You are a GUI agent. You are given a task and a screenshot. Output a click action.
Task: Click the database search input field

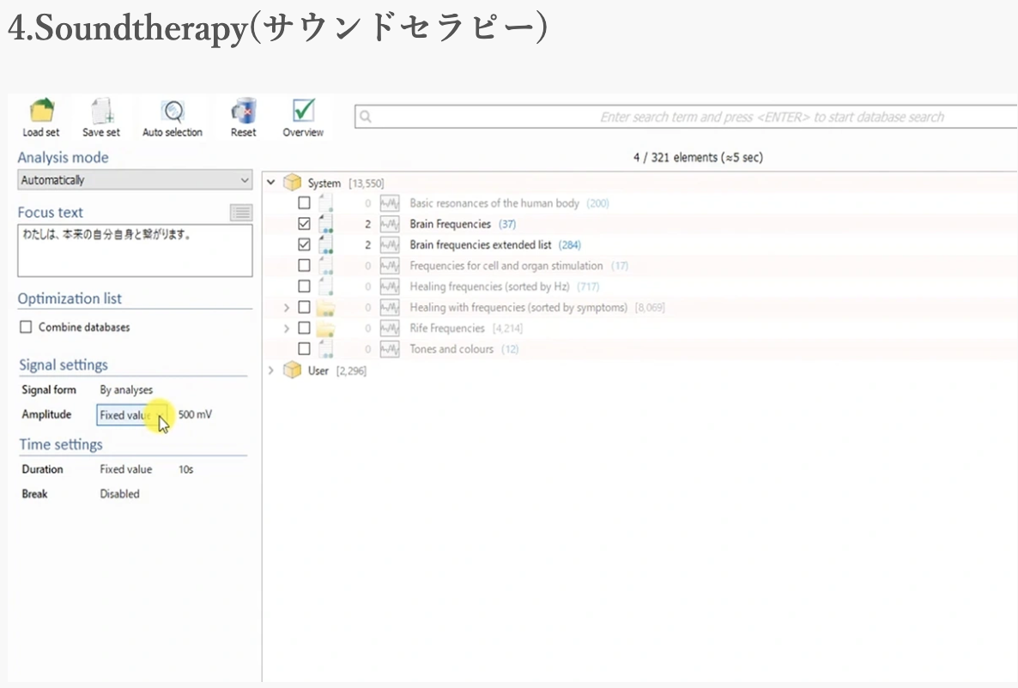click(x=687, y=117)
